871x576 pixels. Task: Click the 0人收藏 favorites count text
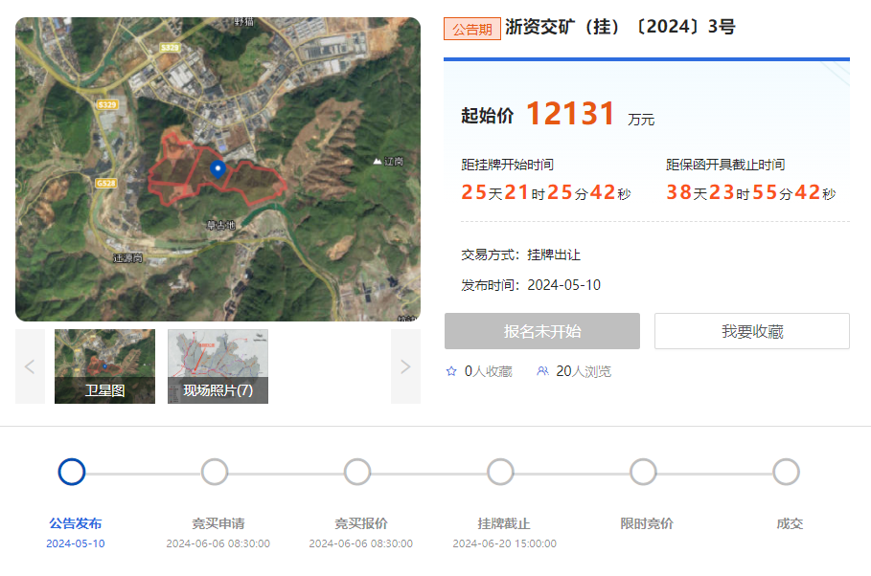click(x=488, y=371)
